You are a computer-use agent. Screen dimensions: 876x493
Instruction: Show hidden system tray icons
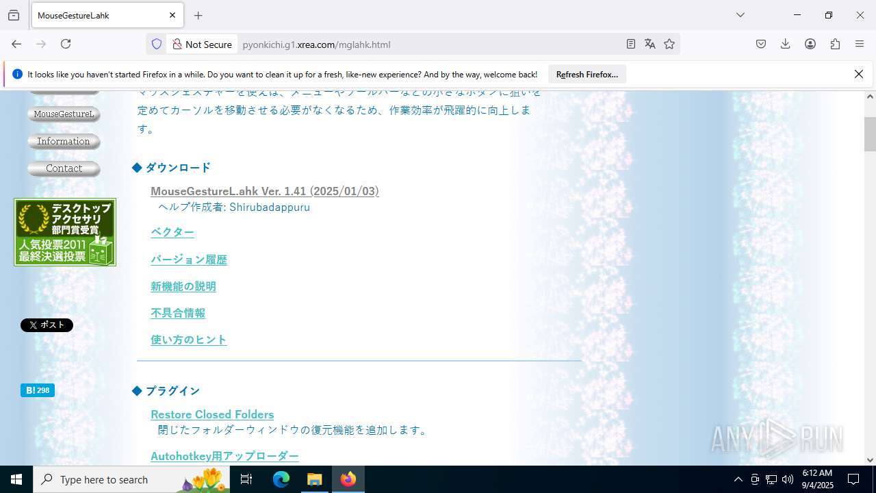pyautogui.click(x=738, y=479)
